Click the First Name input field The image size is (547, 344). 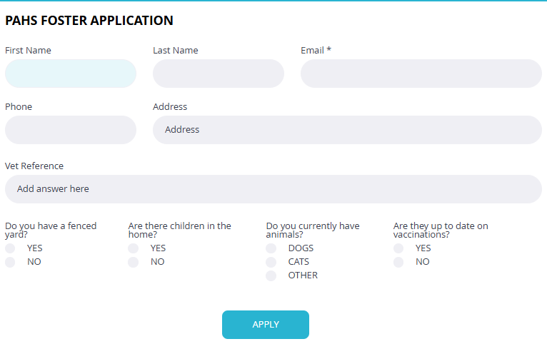coord(70,74)
